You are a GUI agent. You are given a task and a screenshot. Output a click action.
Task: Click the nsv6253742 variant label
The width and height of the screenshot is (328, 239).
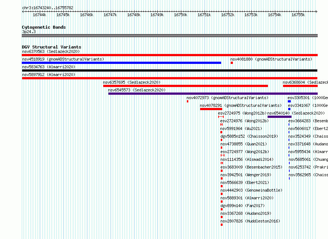308,167
